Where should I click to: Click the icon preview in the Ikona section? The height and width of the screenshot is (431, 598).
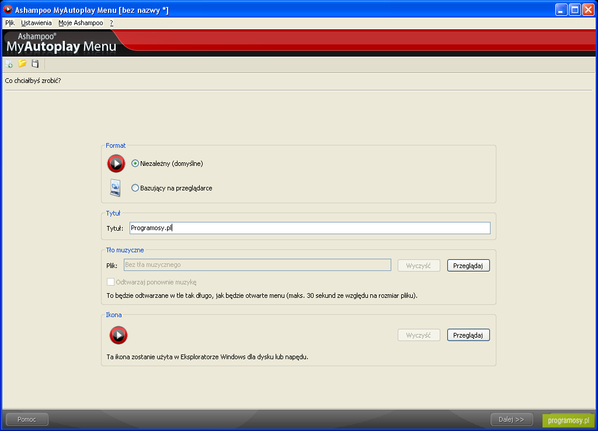click(119, 335)
